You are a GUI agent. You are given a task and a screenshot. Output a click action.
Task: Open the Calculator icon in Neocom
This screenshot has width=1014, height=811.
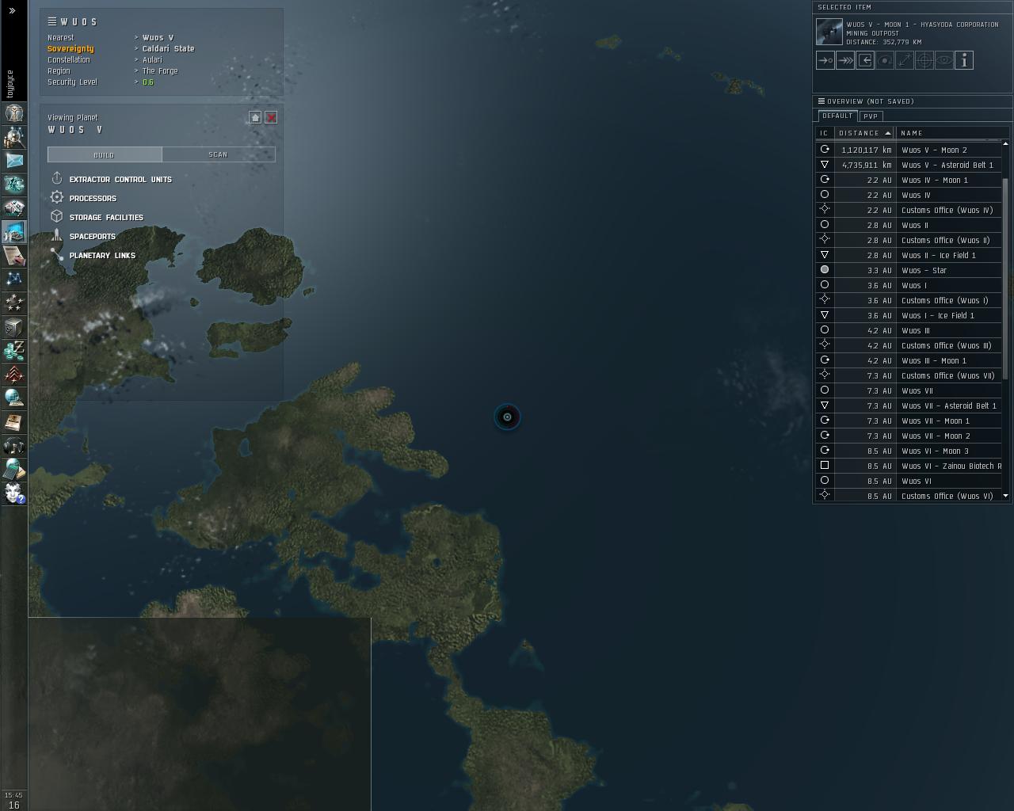[14, 470]
